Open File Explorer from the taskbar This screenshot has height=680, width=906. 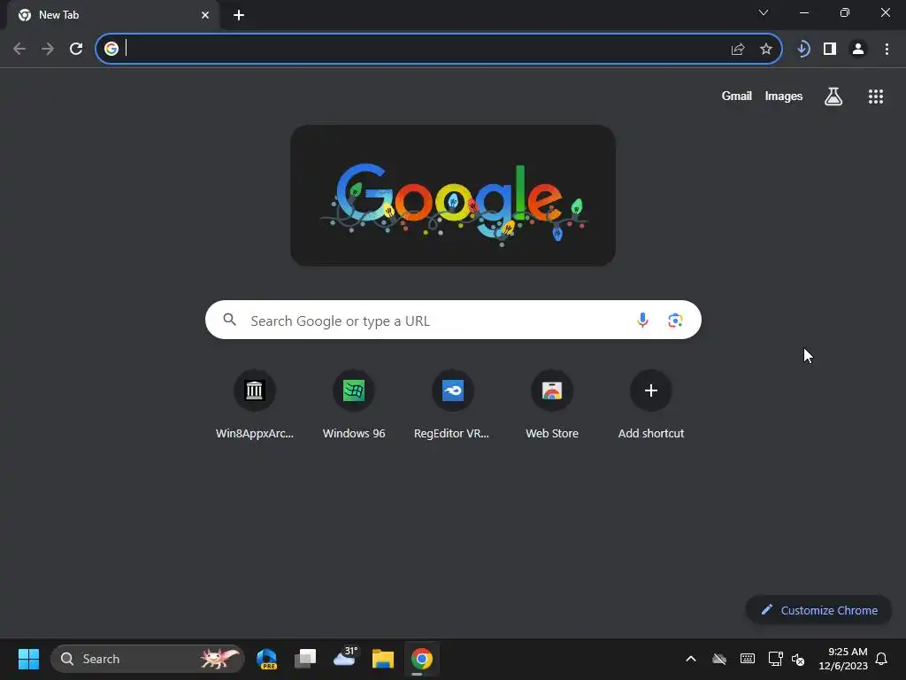point(382,659)
